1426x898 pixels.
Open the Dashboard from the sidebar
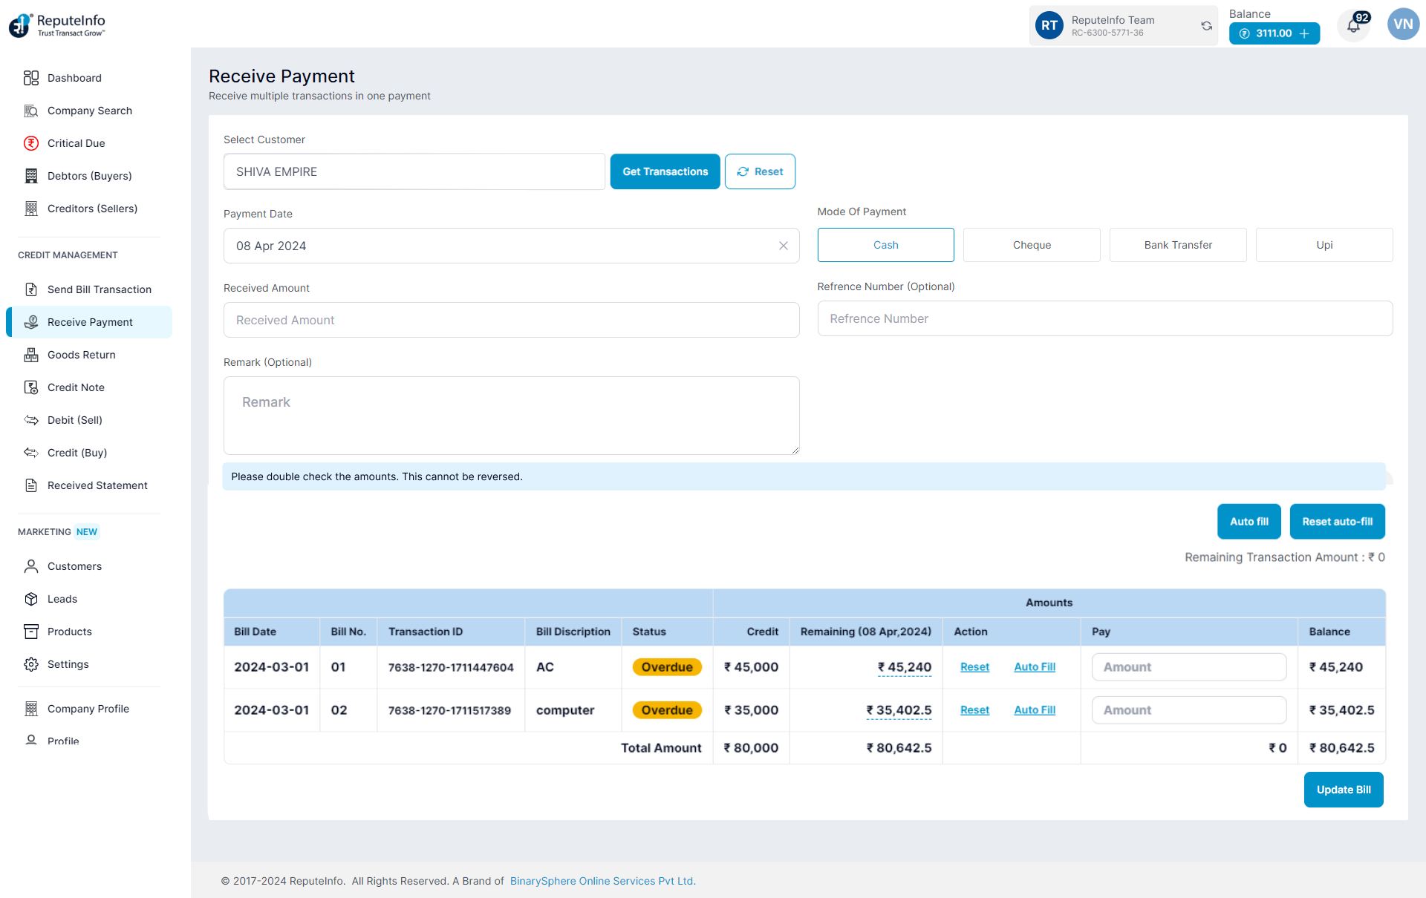tap(74, 78)
